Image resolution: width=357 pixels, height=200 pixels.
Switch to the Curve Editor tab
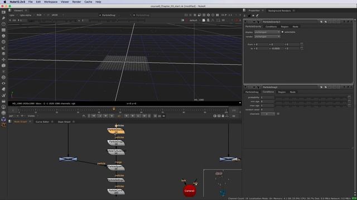click(x=42, y=122)
